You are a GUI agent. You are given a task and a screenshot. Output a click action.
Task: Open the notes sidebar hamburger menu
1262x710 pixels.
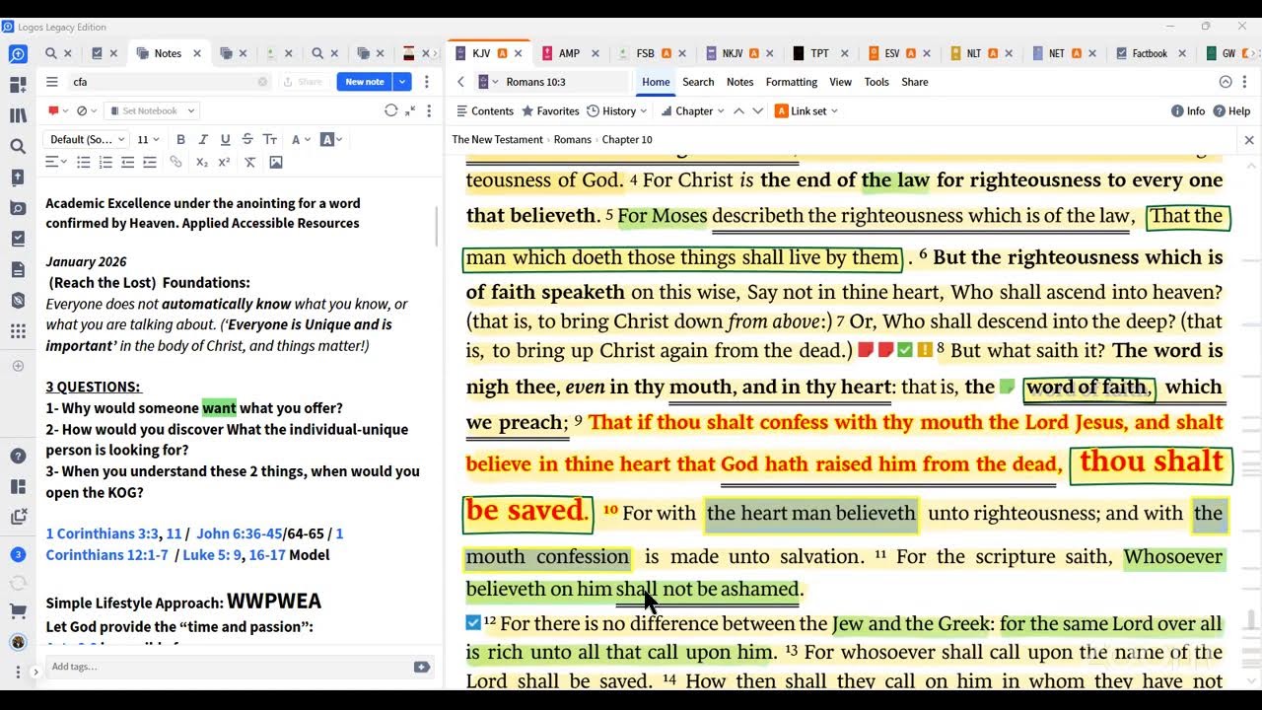[52, 82]
